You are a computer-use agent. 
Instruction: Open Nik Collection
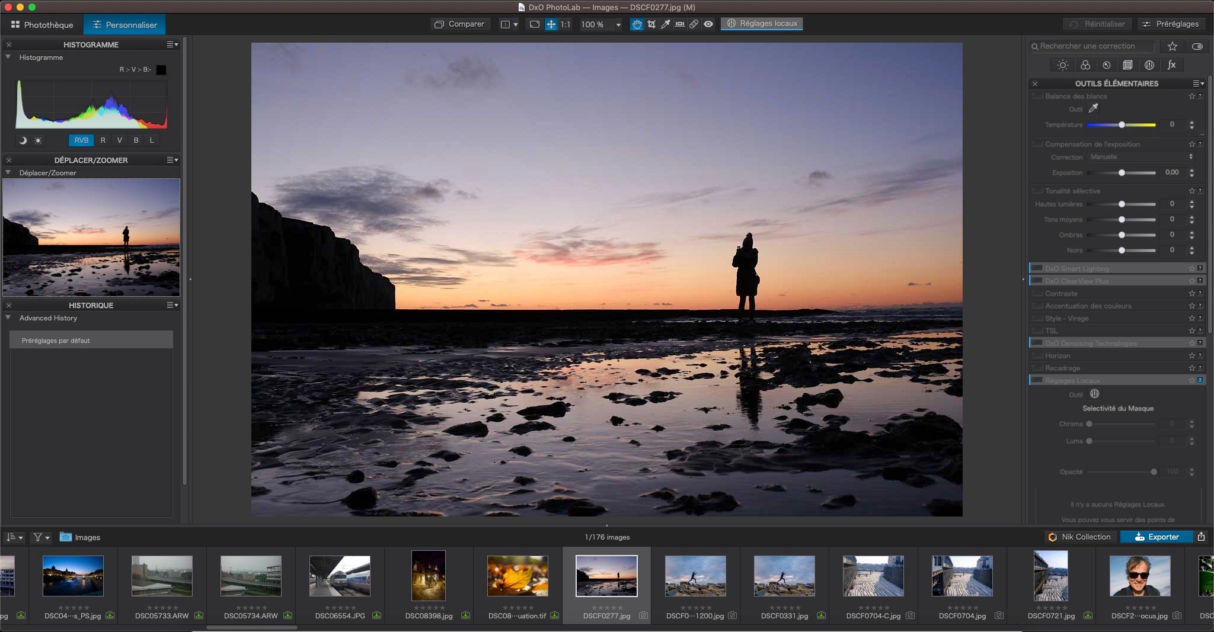pos(1080,537)
